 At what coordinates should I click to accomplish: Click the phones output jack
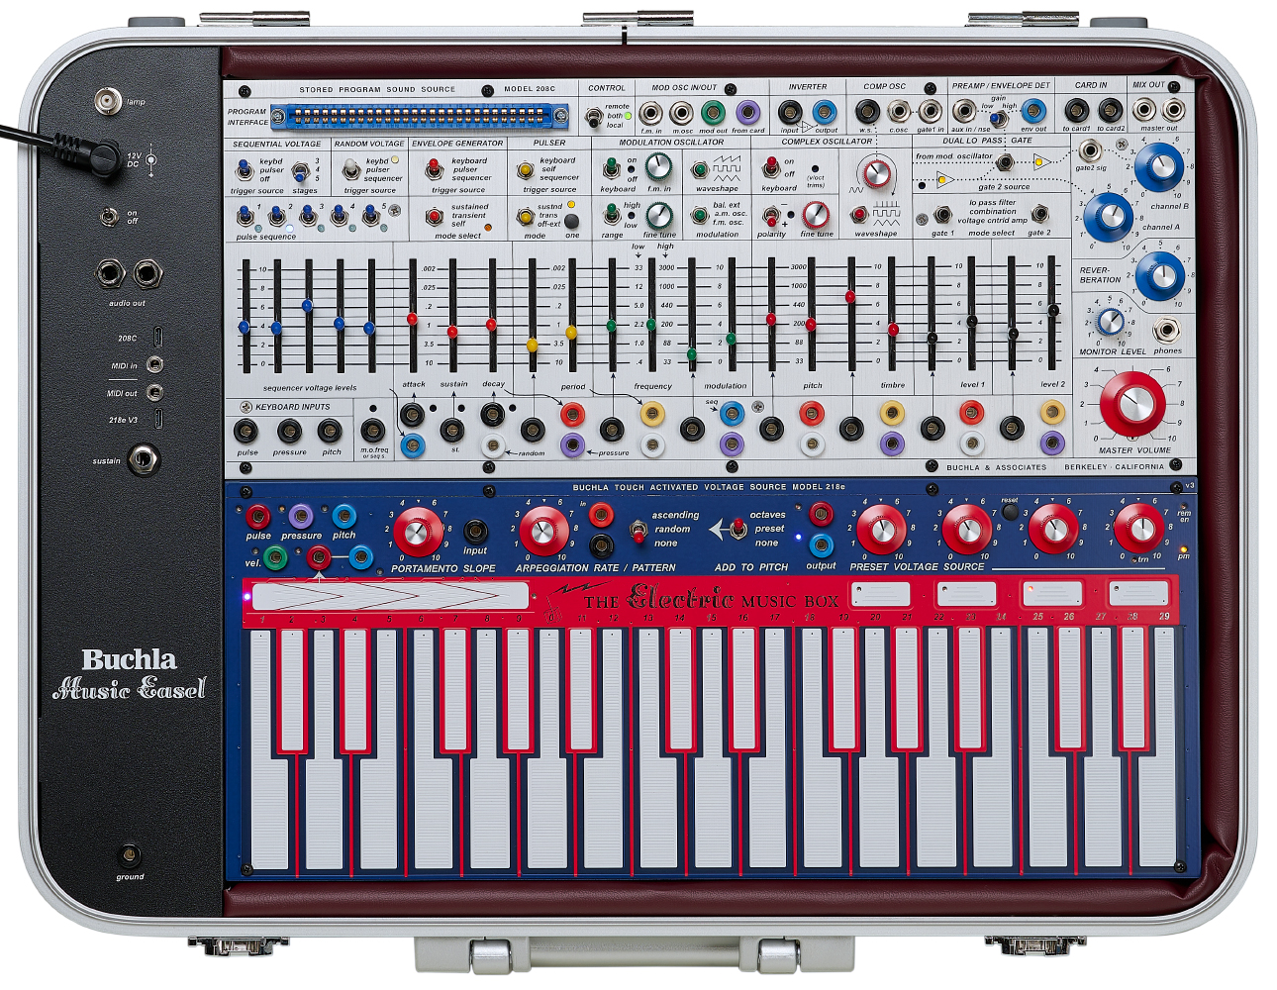click(x=1166, y=330)
